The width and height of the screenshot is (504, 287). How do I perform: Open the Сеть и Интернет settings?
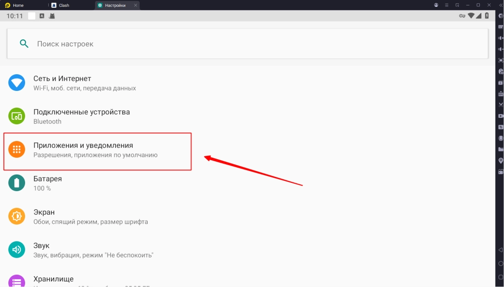pyautogui.click(x=62, y=83)
